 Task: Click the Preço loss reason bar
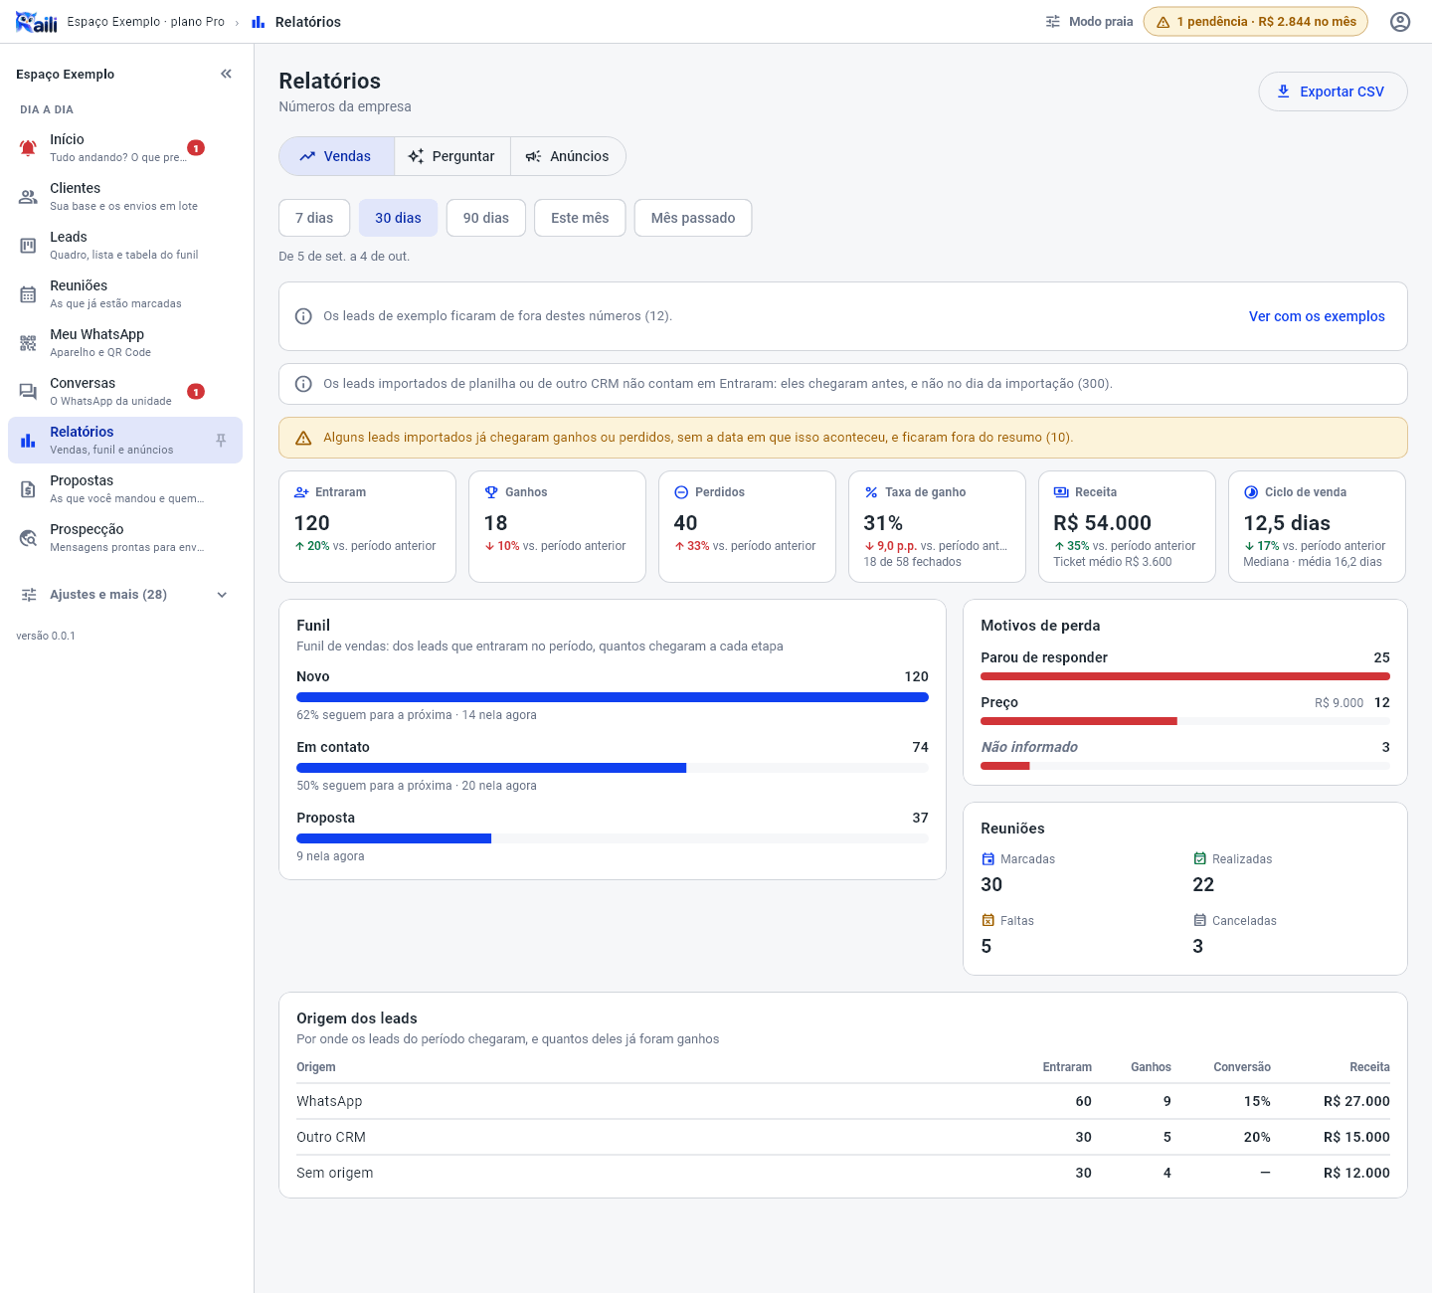pos(1185,721)
